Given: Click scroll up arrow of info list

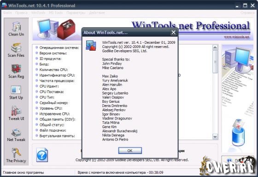Looking at the screenshot, I should 215,47.
